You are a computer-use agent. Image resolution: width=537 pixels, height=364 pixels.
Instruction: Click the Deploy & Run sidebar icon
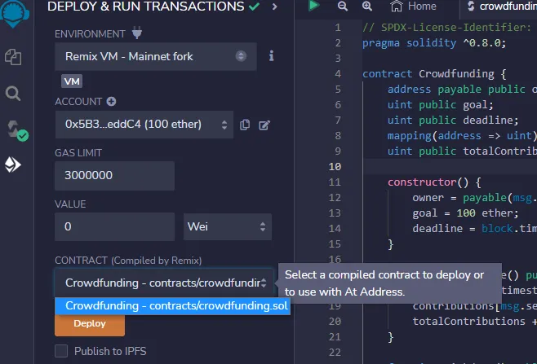pyautogui.click(x=13, y=165)
